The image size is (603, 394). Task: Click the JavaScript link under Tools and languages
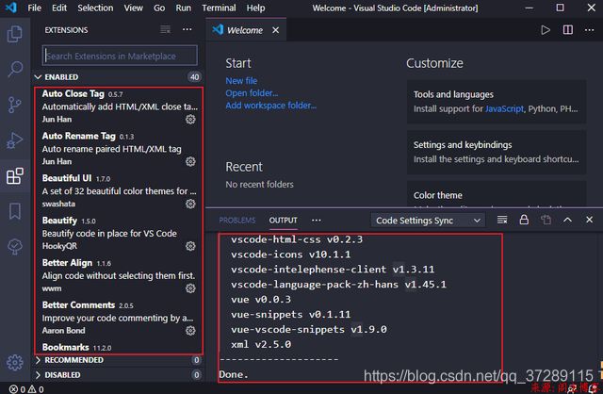pyautogui.click(x=504, y=109)
